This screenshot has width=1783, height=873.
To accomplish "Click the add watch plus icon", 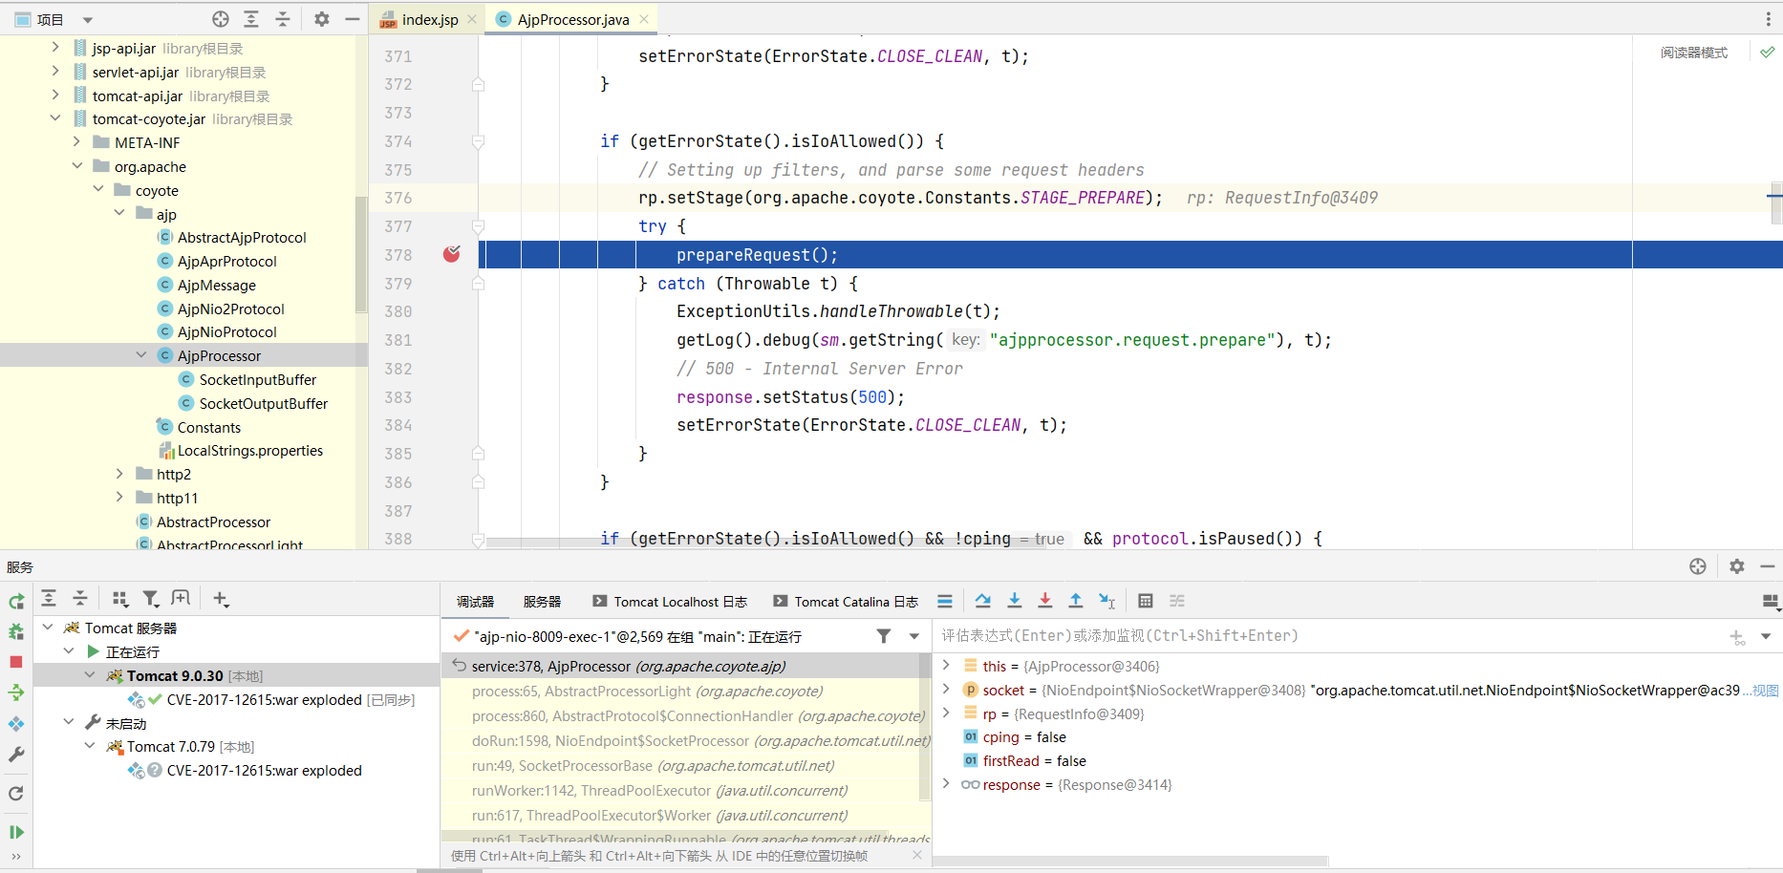I will pyautogui.click(x=1737, y=636).
